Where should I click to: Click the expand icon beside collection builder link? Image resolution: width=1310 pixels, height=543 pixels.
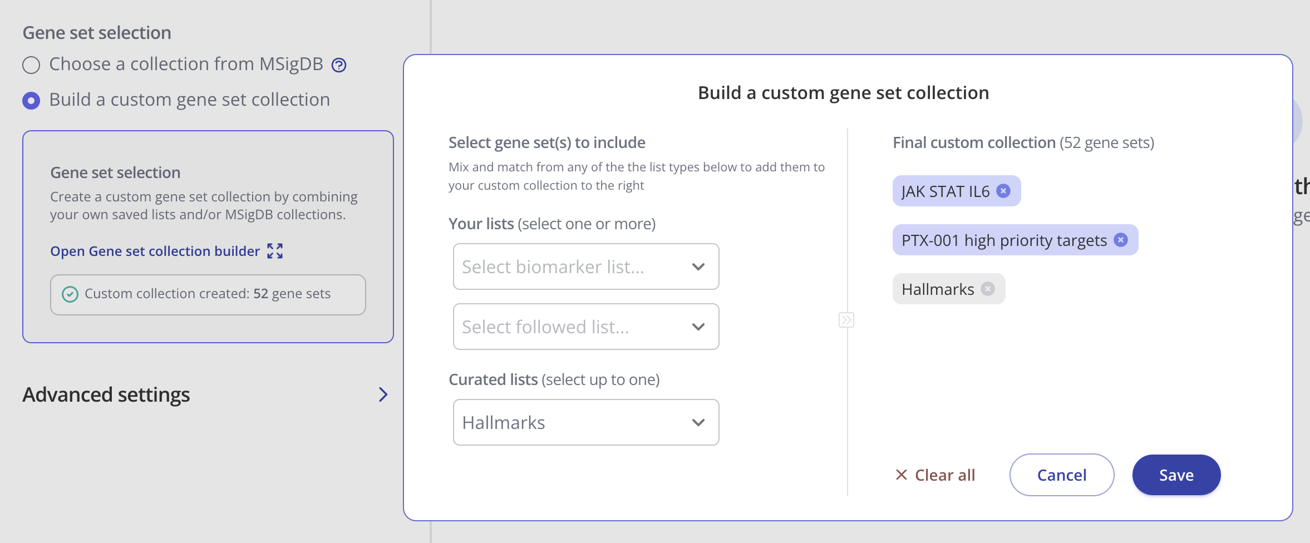coord(275,251)
